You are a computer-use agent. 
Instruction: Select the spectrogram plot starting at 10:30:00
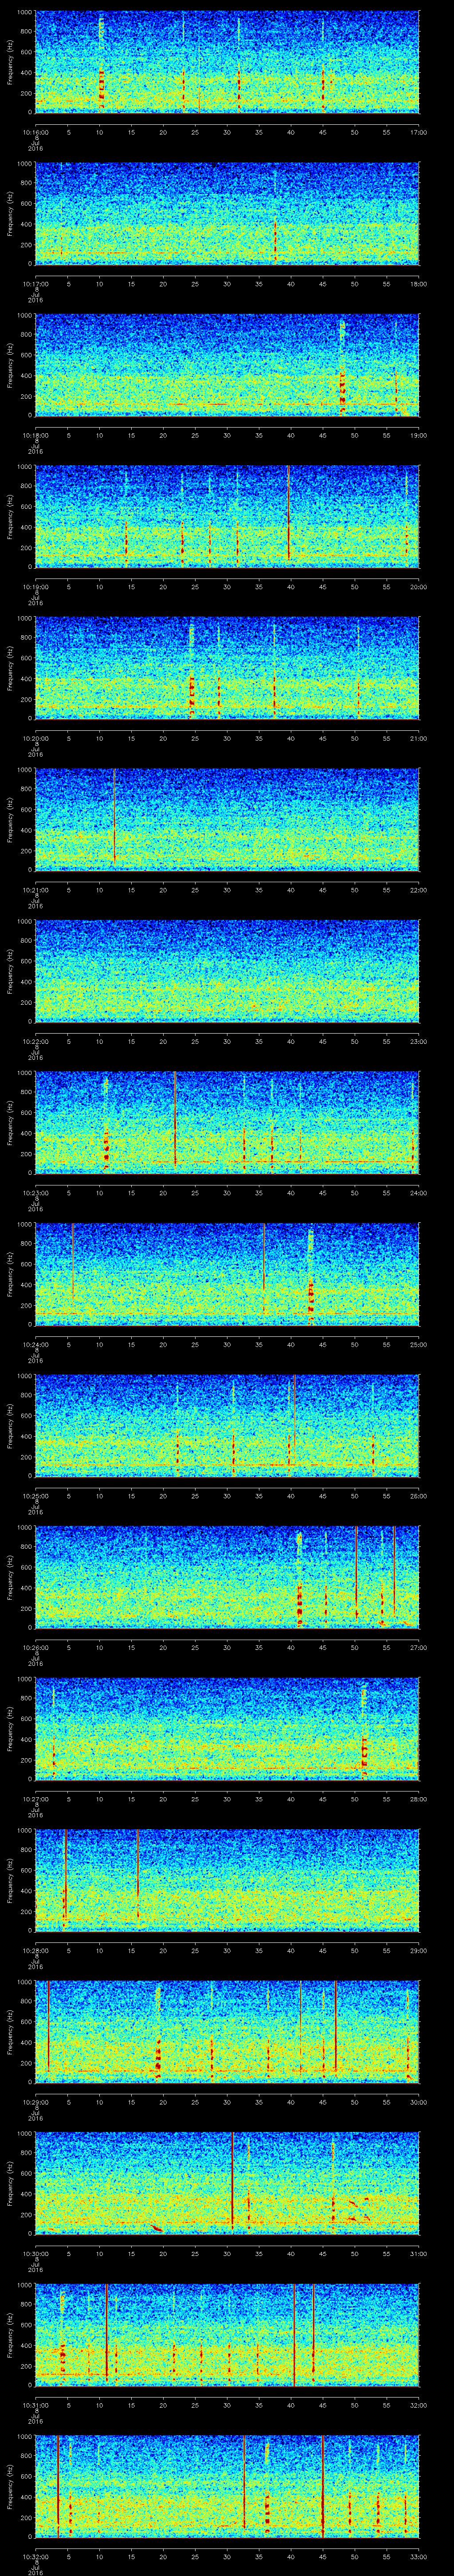(x=227, y=2183)
